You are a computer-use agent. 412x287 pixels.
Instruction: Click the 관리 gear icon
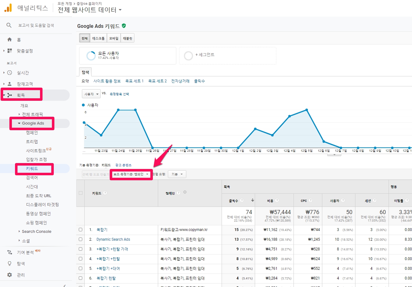click(x=10, y=275)
